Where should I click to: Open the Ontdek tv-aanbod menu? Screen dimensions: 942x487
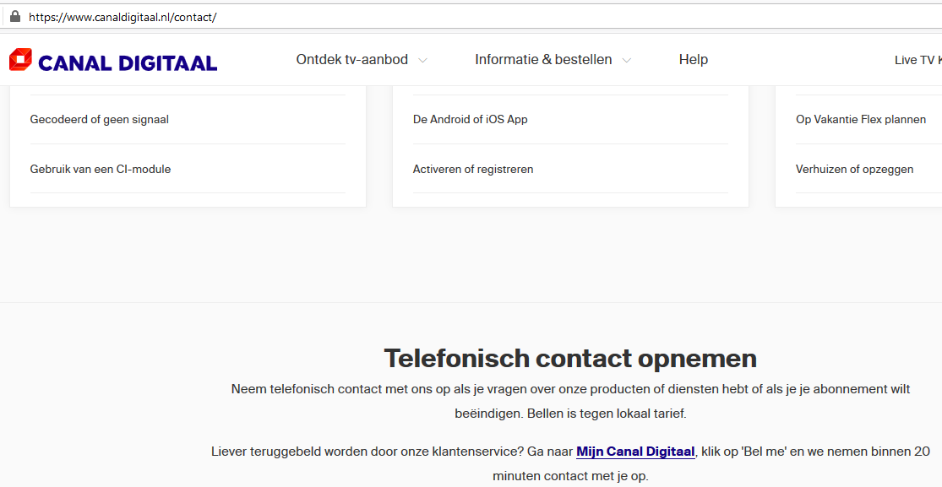tap(351, 60)
